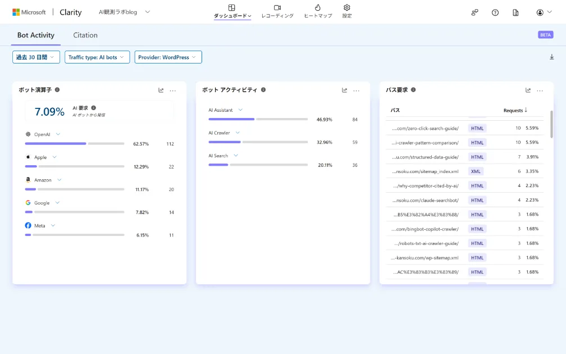566x354 pixels.
Task: Open the documentation page icon
Action: tap(515, 12)
